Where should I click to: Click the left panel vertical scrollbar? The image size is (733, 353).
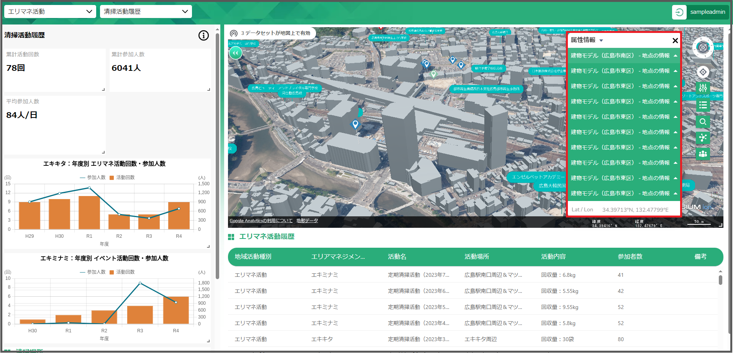(218, 156)
